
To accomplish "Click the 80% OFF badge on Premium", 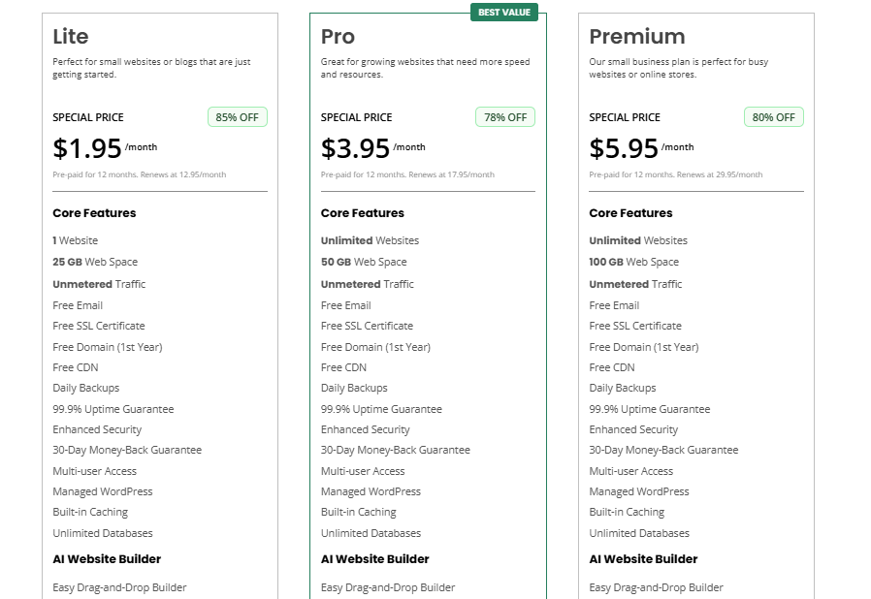I will (773, 117).
